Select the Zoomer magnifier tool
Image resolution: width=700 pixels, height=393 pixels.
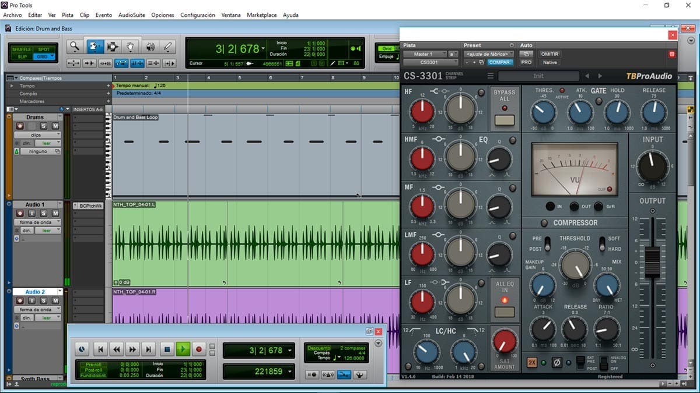pos(75,47)
